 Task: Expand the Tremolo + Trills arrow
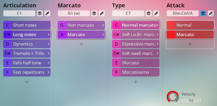pos(49,53)
